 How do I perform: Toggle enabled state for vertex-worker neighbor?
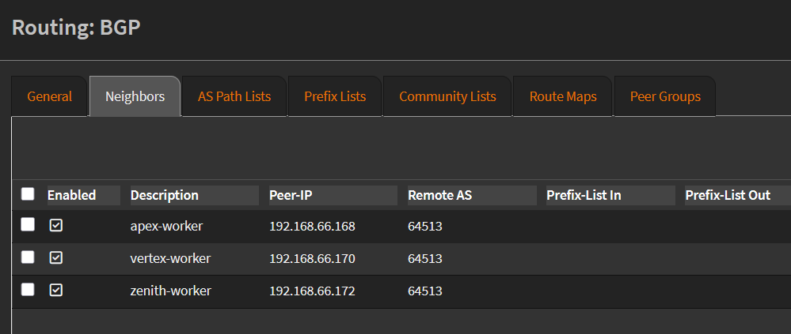(x=56, y=258)
